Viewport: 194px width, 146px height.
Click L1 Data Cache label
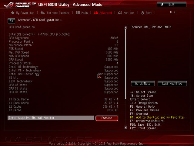point(19,99)
